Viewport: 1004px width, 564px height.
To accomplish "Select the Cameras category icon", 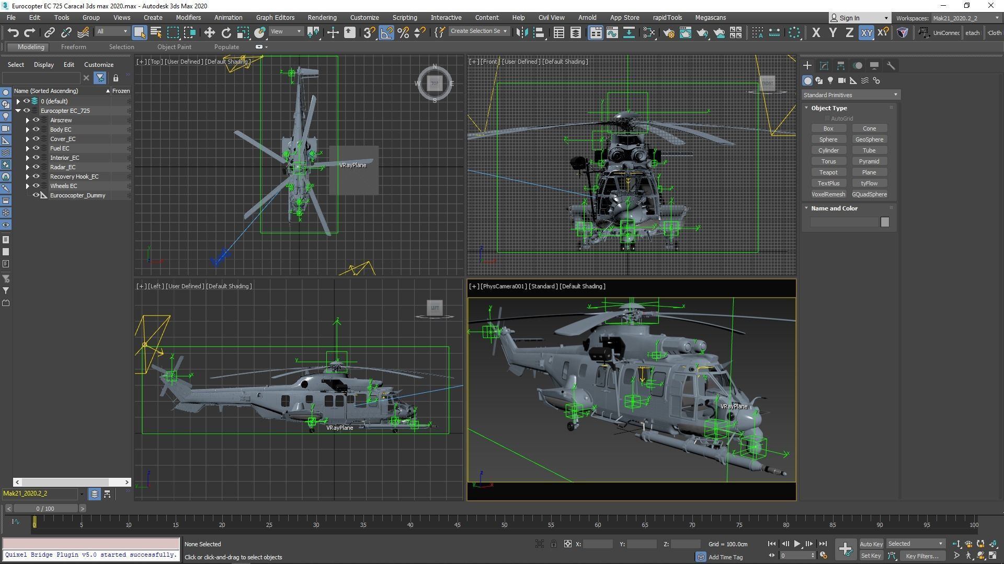I will [x=841, y=80].
